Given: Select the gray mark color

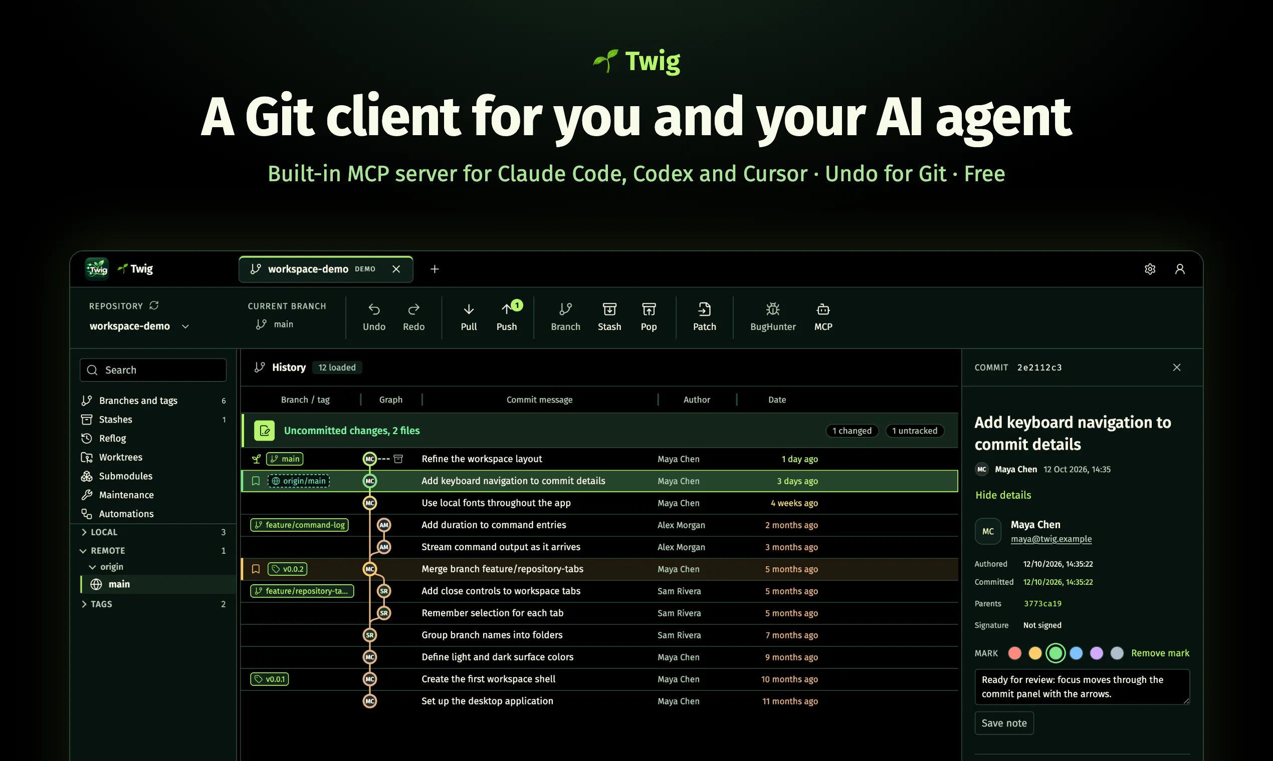Looking at the screenshot, I should (1117, 653).
